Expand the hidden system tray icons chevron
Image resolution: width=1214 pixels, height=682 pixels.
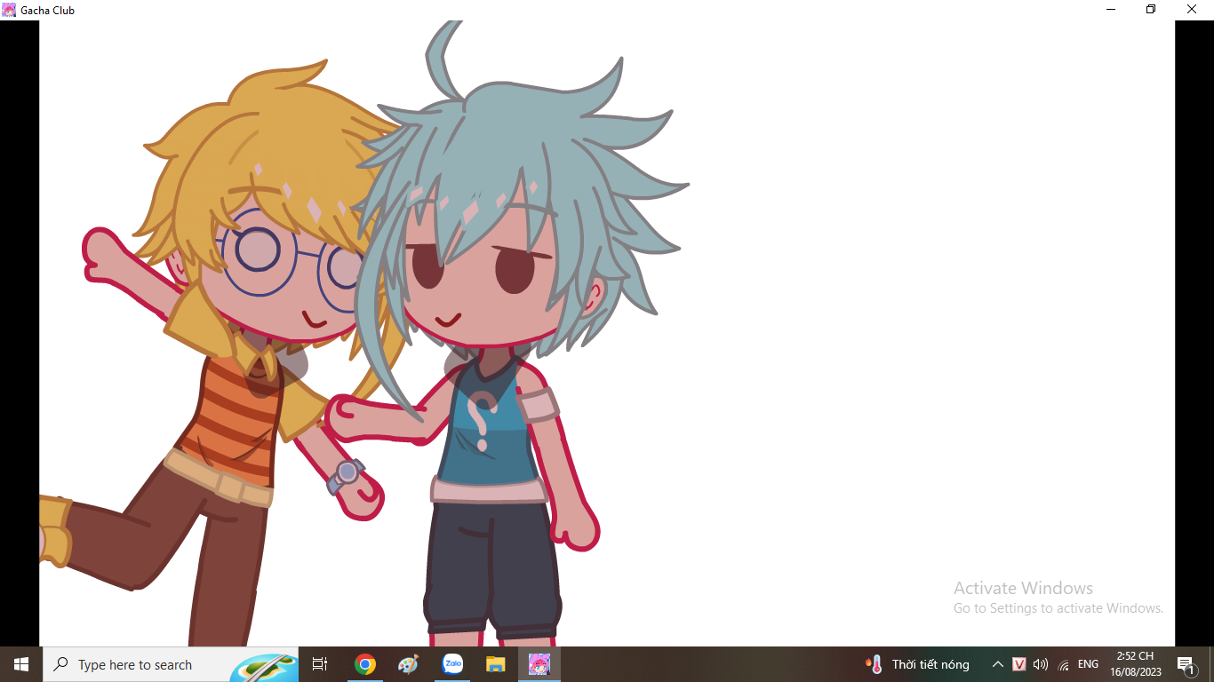pyautogui.click(x=997, y=664)
